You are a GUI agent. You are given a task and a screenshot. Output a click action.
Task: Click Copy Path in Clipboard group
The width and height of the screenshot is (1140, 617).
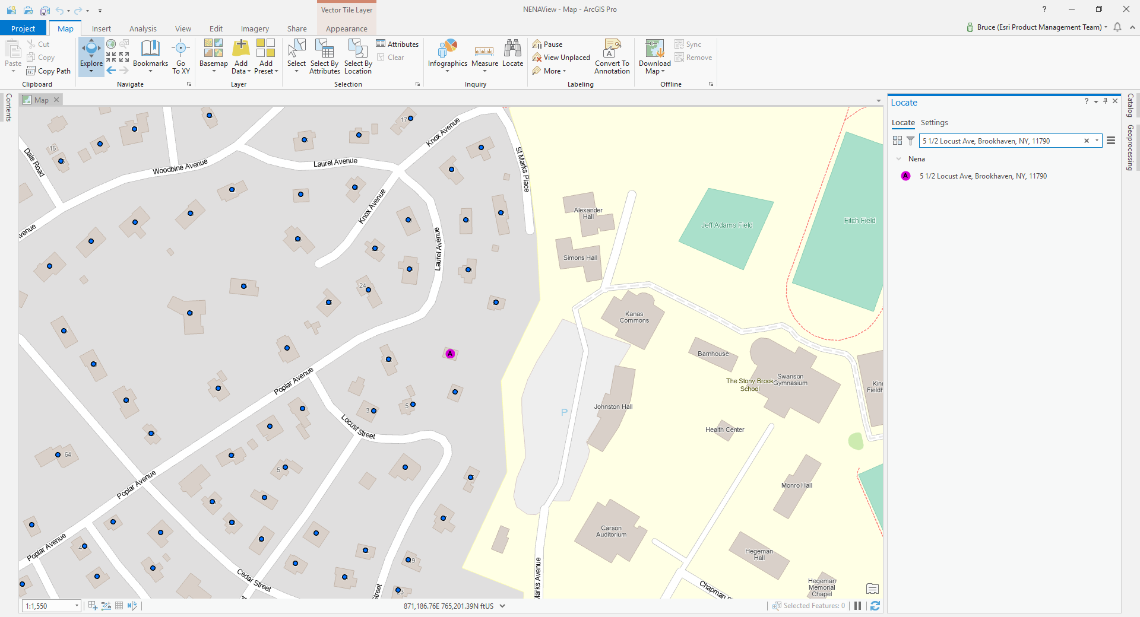(48, 71)
